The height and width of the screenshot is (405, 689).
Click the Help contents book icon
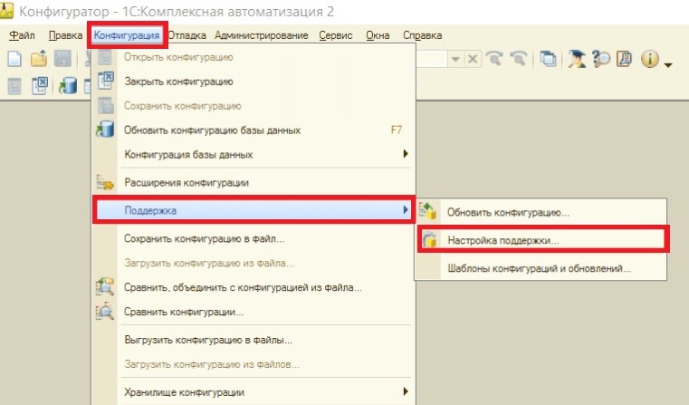click(x=625, y=59)
